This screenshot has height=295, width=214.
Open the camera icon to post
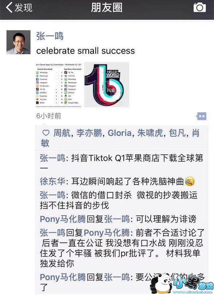point(200,7)
